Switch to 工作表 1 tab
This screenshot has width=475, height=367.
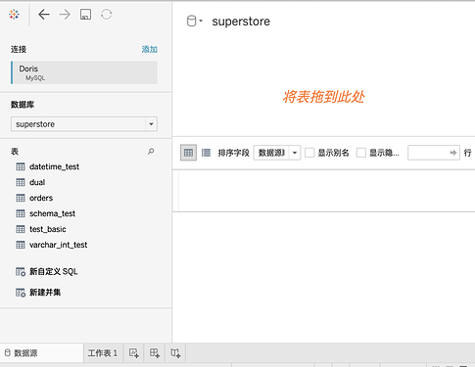pyautogui.click(x=103, y=353)
